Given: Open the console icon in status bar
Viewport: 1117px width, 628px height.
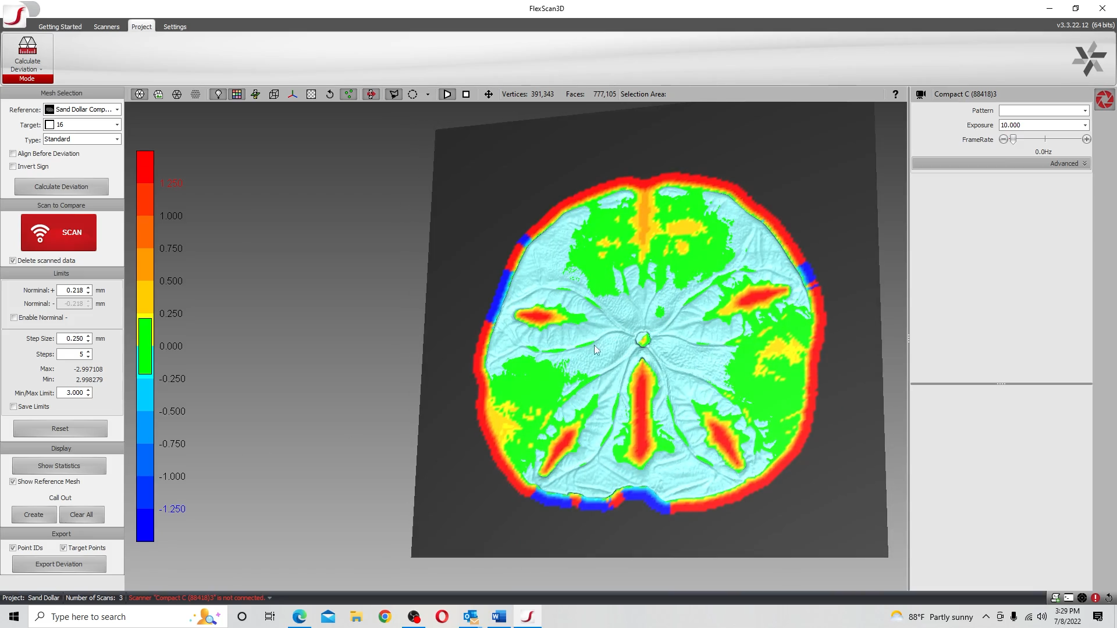Looking at the screenshot, I should tap(1069, 598).
